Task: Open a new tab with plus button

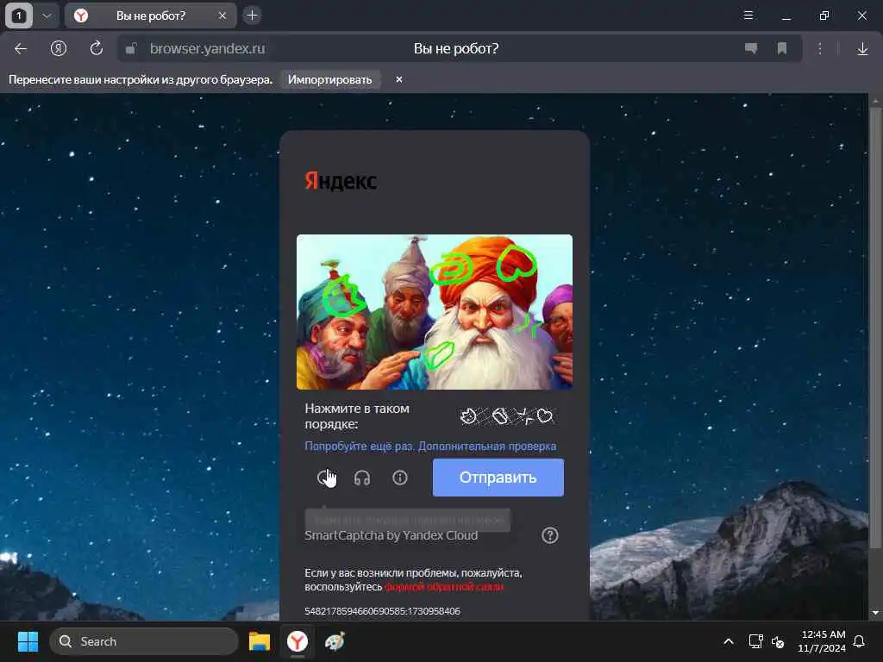Action: (252, 16)
